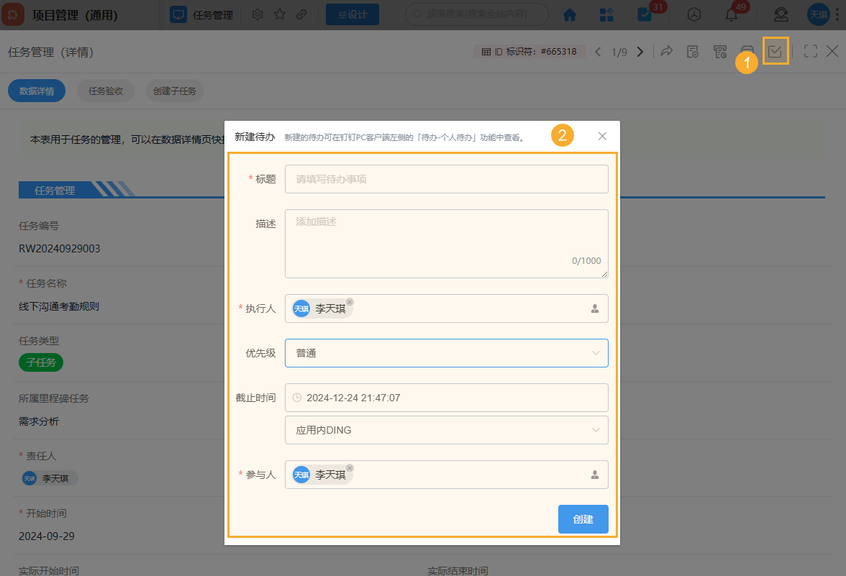Go to home via house icon
The image size is (846, 576).
tap(570, 14)
